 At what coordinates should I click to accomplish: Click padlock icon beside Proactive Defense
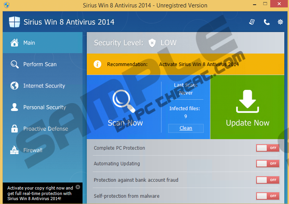pyautogui.click(x=14, y=129)
